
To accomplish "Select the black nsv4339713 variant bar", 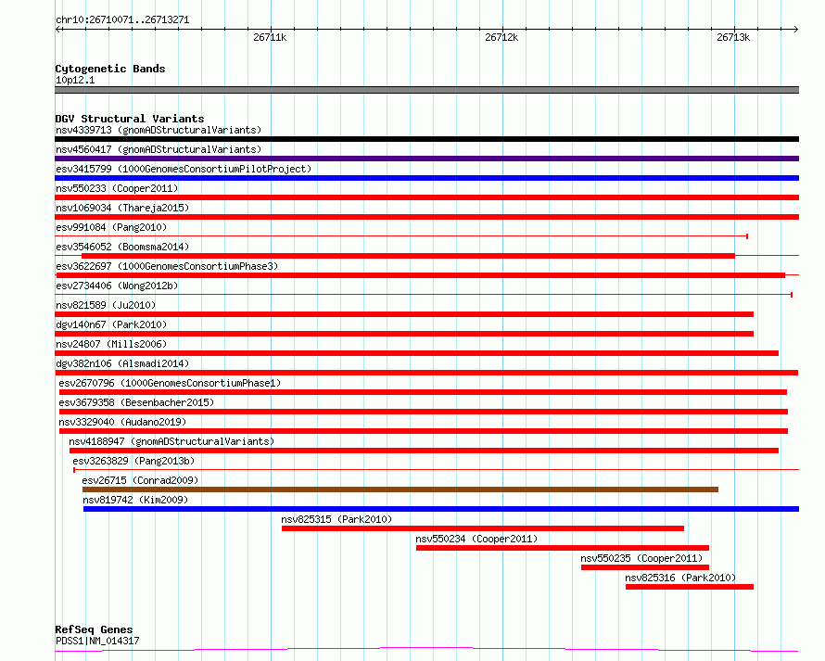I will pyautogui.click(x=426, y=139).
